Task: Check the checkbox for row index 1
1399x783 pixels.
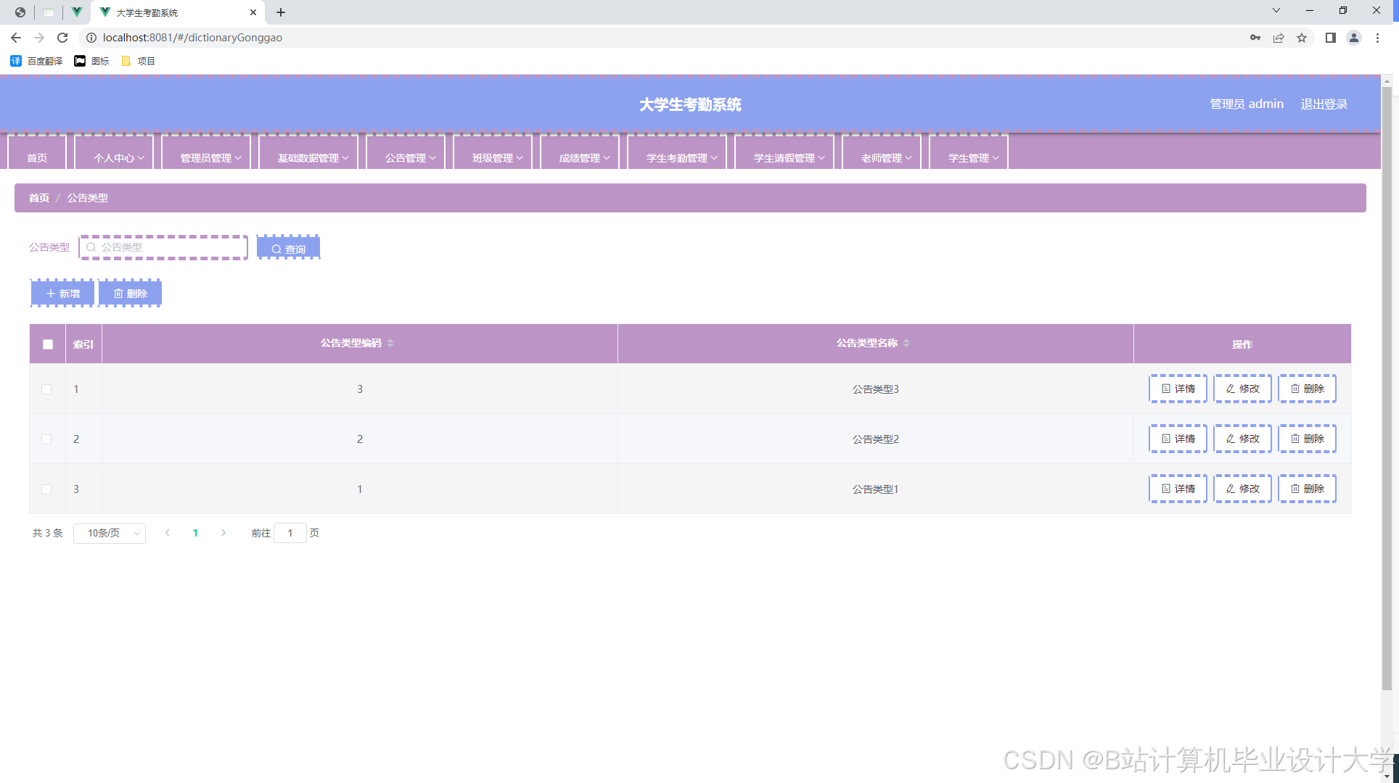Action: (x=46, y=389)
